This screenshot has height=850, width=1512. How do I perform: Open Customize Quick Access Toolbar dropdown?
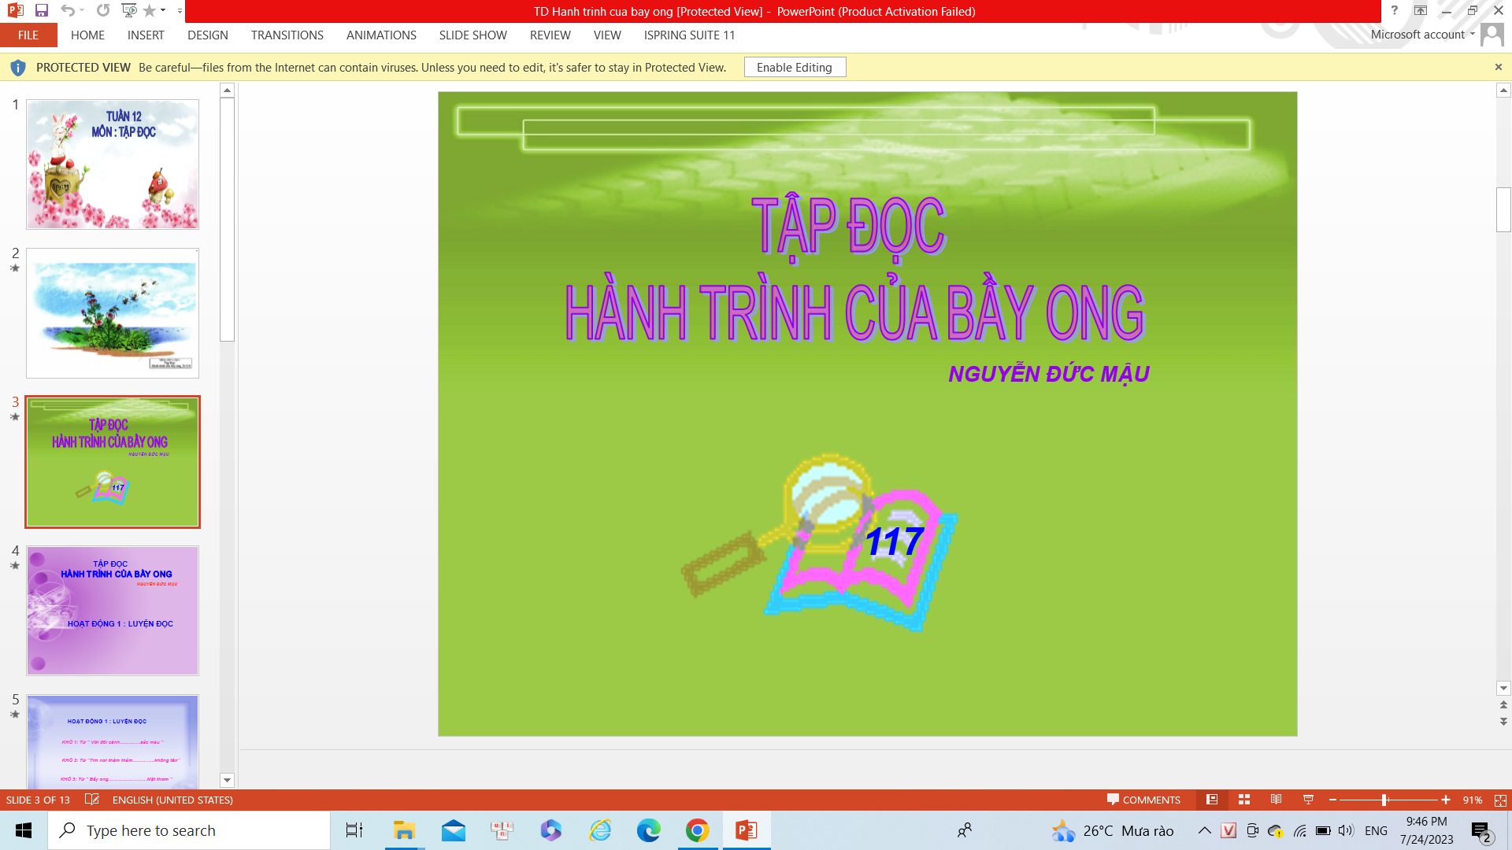point(180,11)
